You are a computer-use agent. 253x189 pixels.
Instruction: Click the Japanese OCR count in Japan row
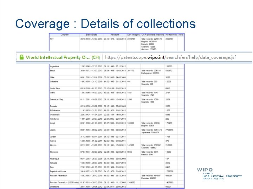(x=150, y=133)
